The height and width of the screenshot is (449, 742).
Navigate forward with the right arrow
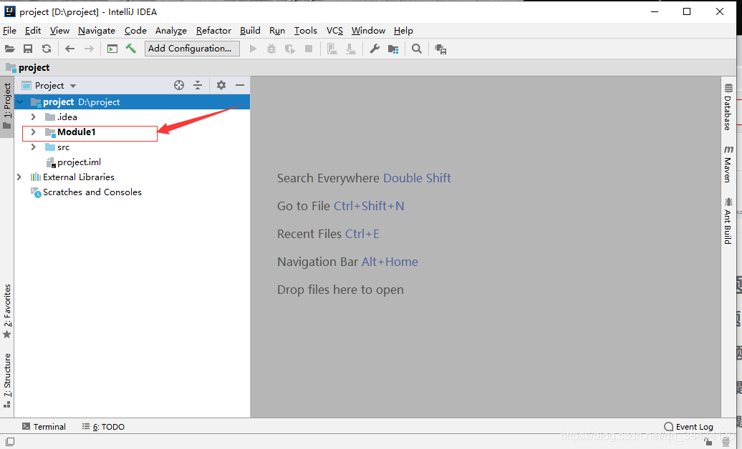[89, 49]
